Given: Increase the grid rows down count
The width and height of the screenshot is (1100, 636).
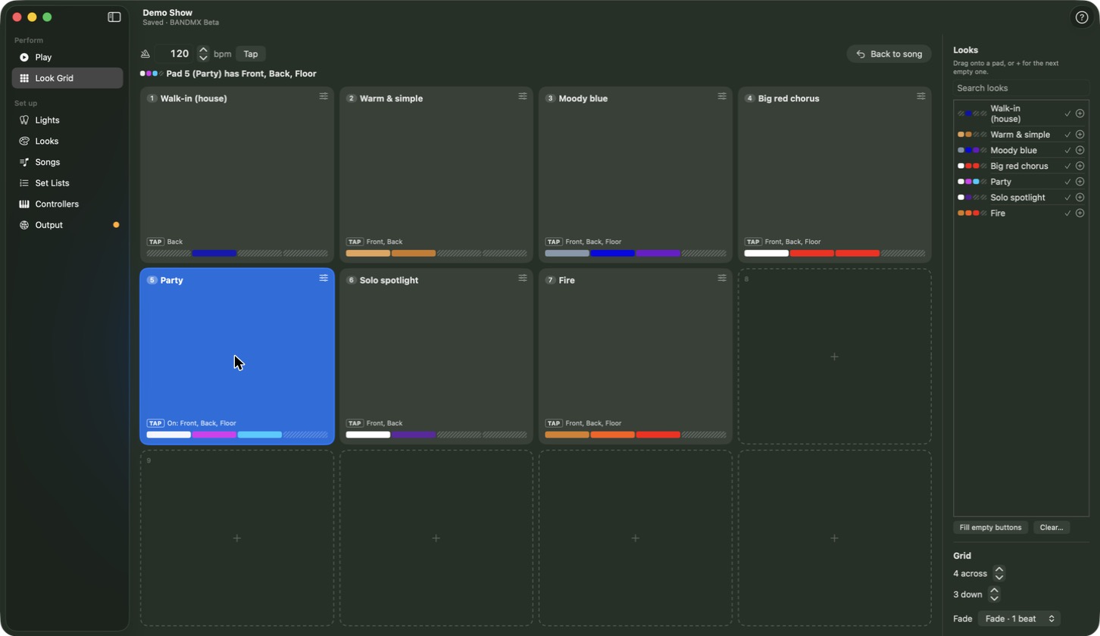Looking at the screenshot, I should (x=994, y=590).
